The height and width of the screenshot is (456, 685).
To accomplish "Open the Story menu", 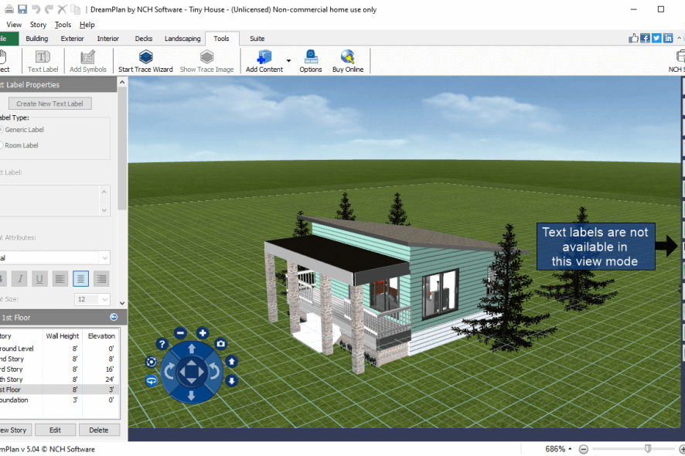I will pos(38,25).
